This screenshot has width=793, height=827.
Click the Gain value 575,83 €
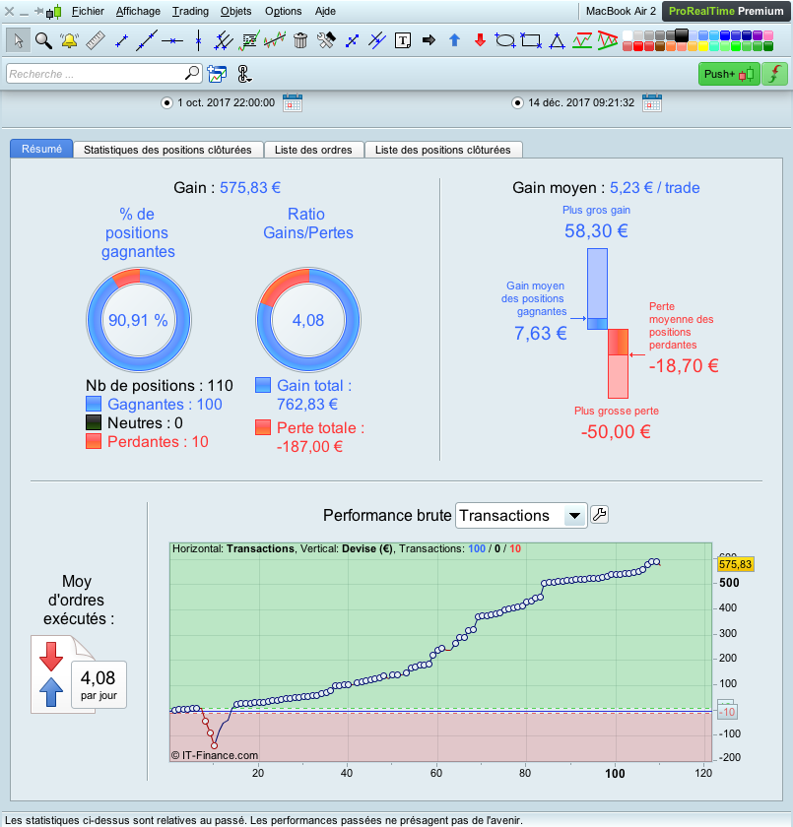point(250,188)
